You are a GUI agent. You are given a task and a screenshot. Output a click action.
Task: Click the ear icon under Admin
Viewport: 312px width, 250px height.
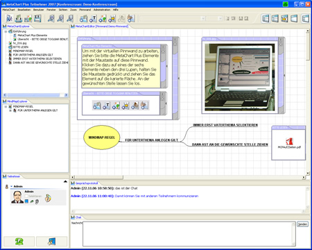[37, 201]
